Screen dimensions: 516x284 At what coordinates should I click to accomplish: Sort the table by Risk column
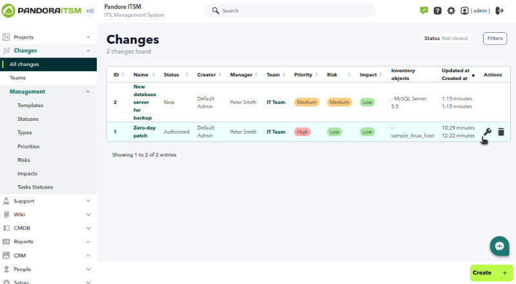coord(339,75)
